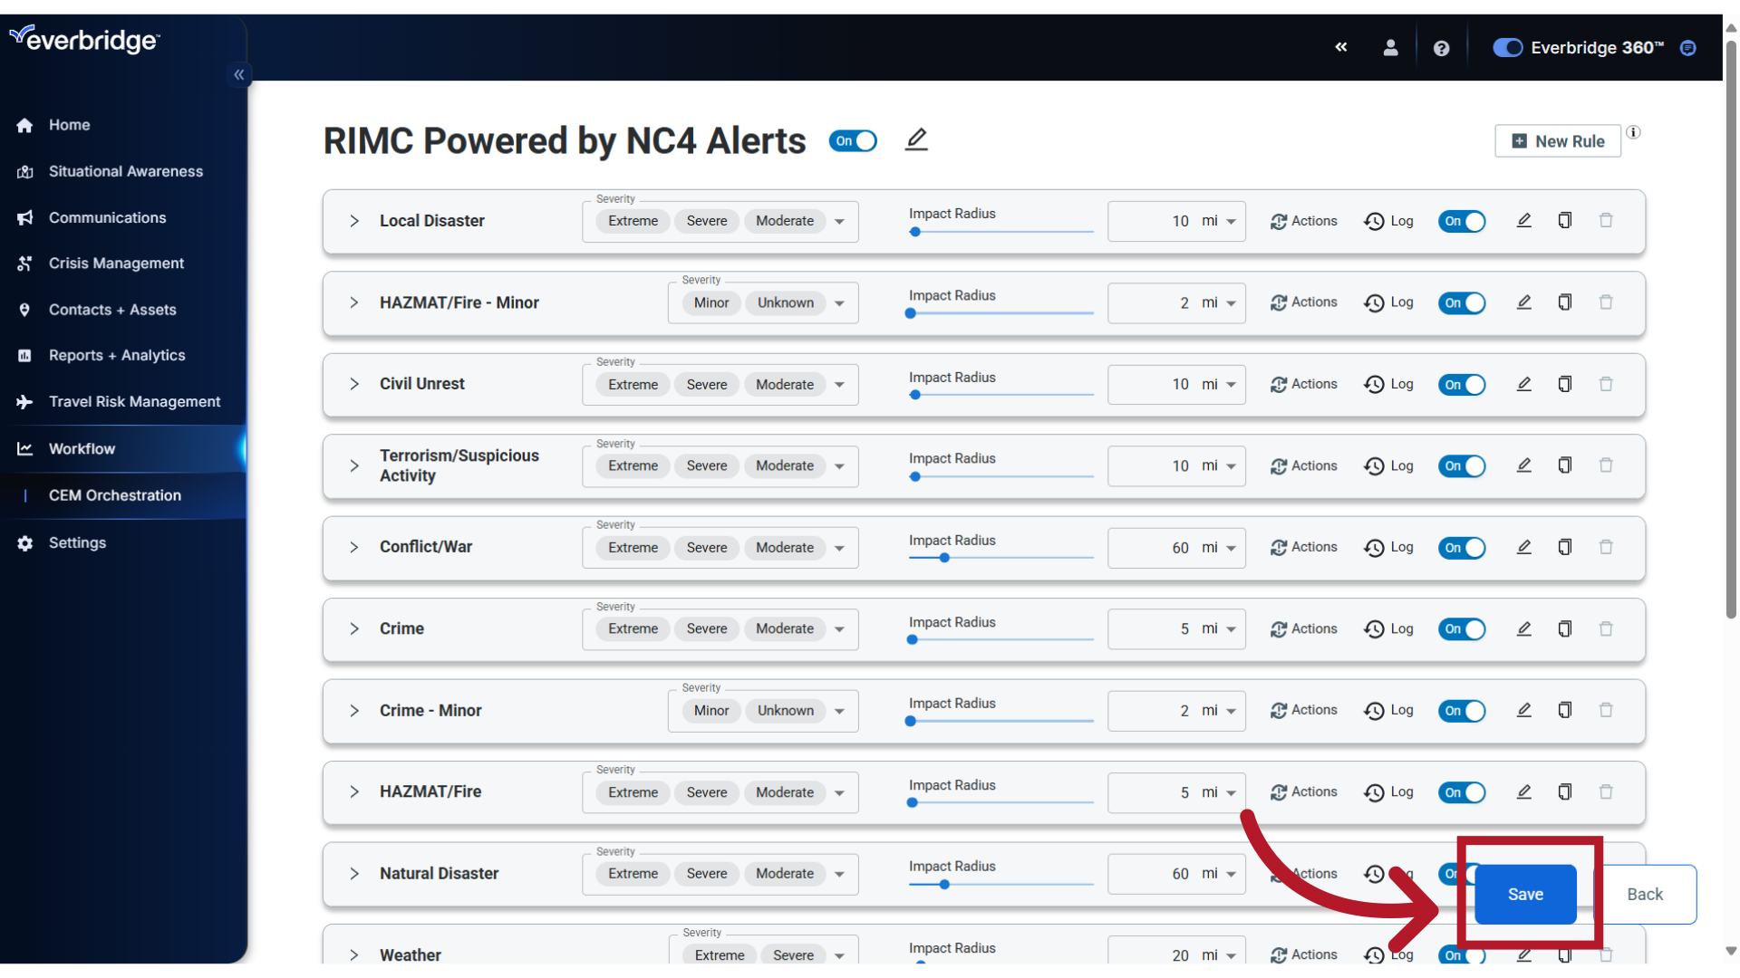Delete the Conflict/War rule via trash icon

click(x=1606, y=547)
